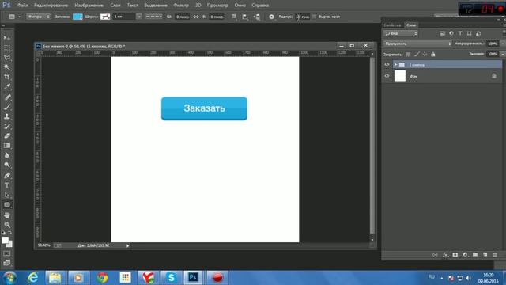
Task: Add a layer mask
Action: click(x=455, y=255)
